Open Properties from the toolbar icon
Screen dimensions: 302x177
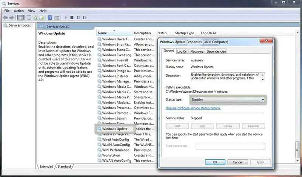click(x=29, y=18)
